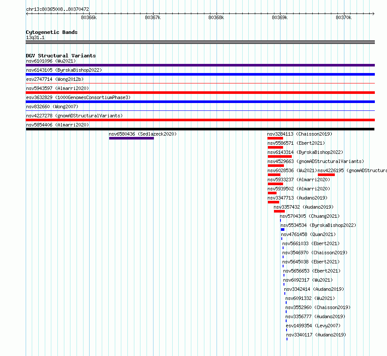Click the blue block under nsv5534534
The image size is (387, 356).
283,230
